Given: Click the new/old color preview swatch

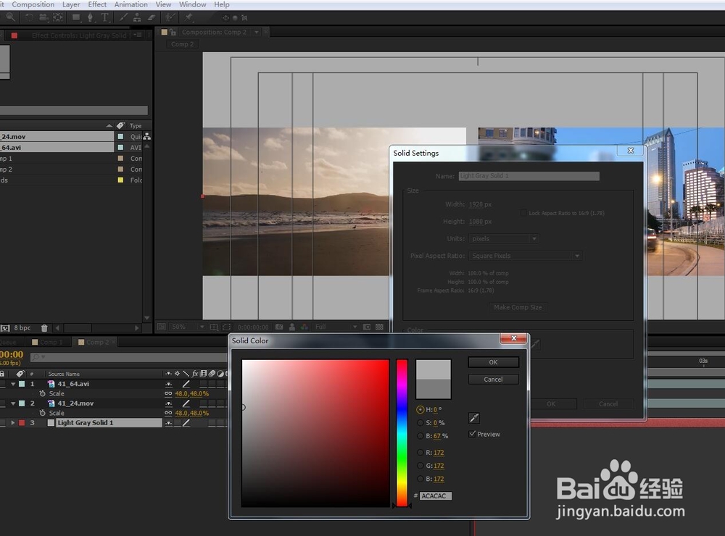Looking at the screenshot, I should (x=434, y=380).
